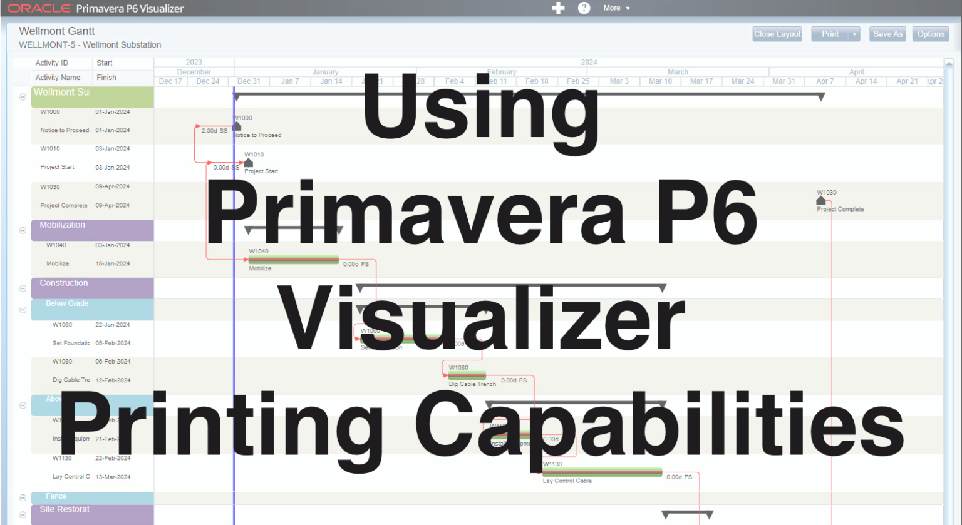Click the add layout plus icon
This screenshot has width=962, height=525.
click(557, 8)
